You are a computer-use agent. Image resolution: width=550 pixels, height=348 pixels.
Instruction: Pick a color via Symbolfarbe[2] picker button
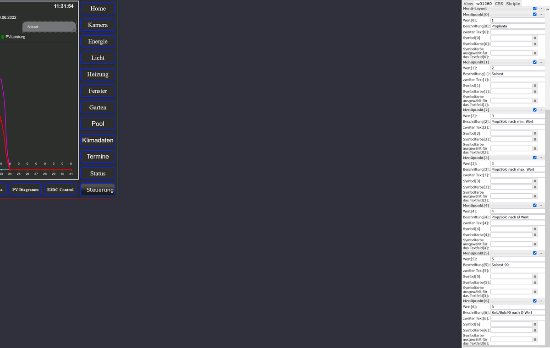pos(535,139)
